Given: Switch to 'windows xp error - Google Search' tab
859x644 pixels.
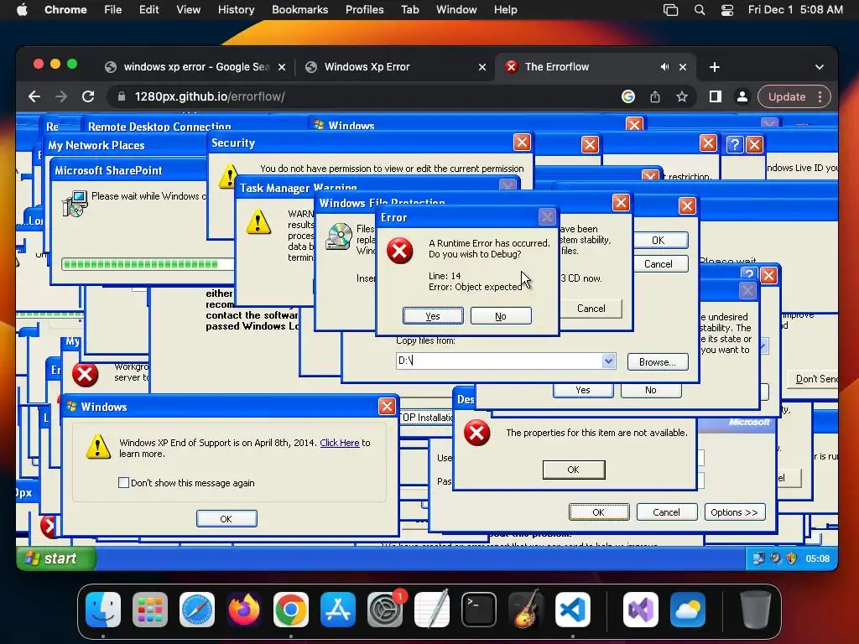Looking at the screenshot, I should 196,67.
